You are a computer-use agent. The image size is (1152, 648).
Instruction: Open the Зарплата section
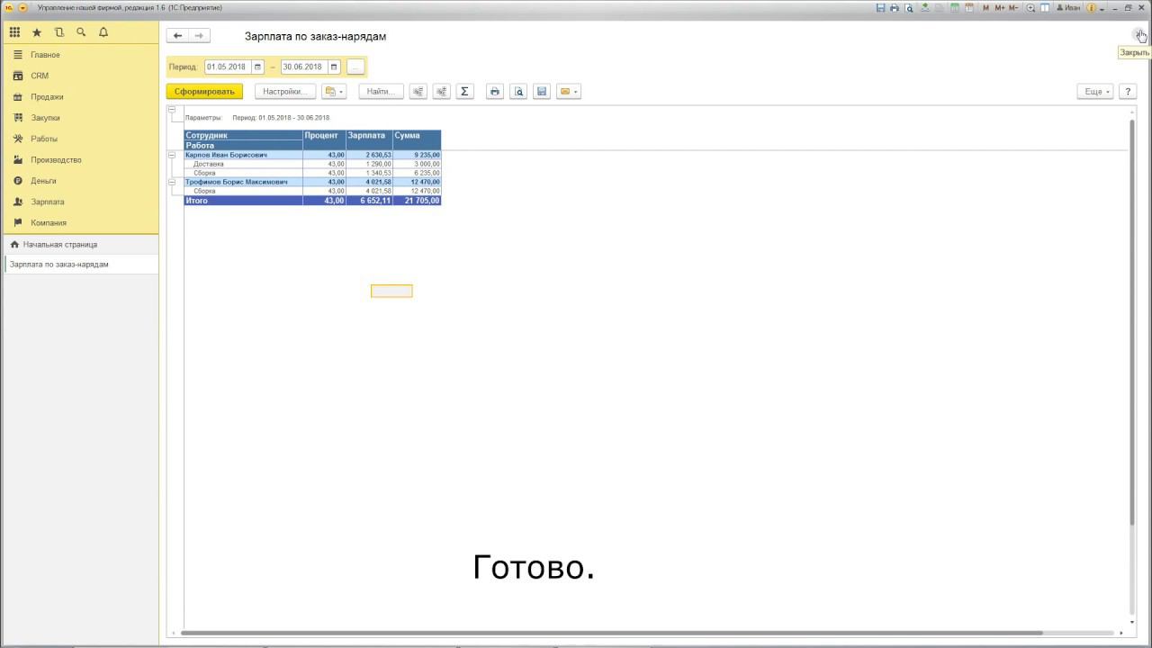(81, 202)
